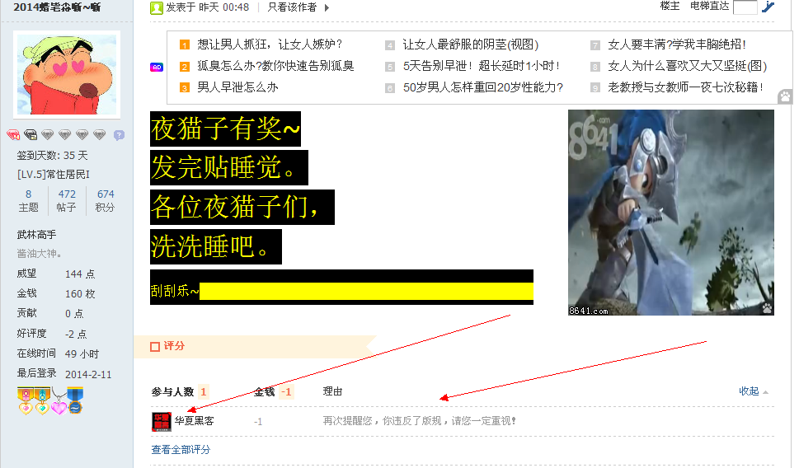Click the 武林高手 user group label

pyautogui.click(x=36, y=235)
